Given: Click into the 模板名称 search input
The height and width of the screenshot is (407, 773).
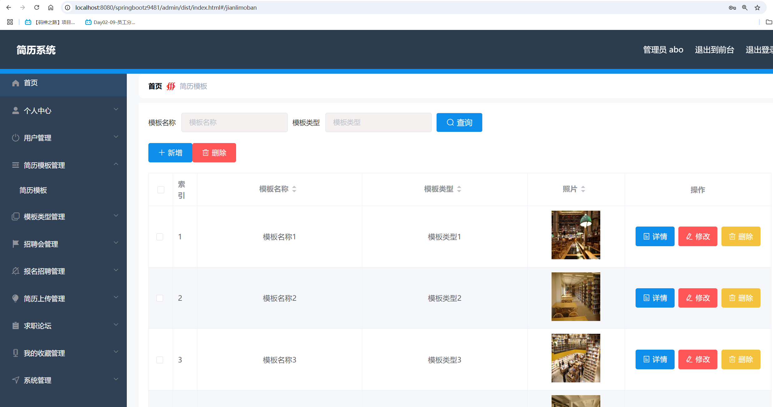Looking at the screenshot, I should [234, 122].
